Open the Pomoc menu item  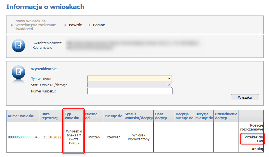[x=99, y=25]
